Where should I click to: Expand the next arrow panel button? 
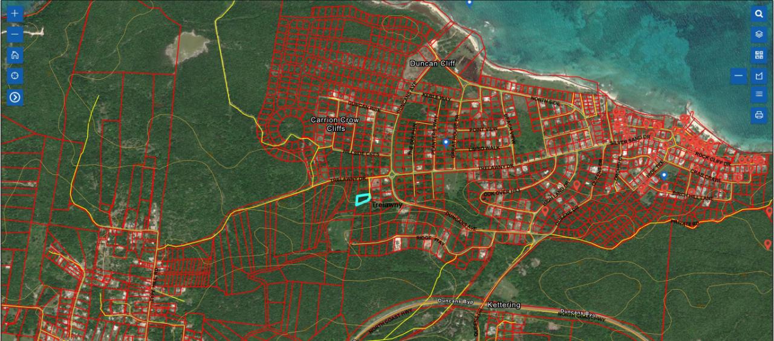[15, 97]
